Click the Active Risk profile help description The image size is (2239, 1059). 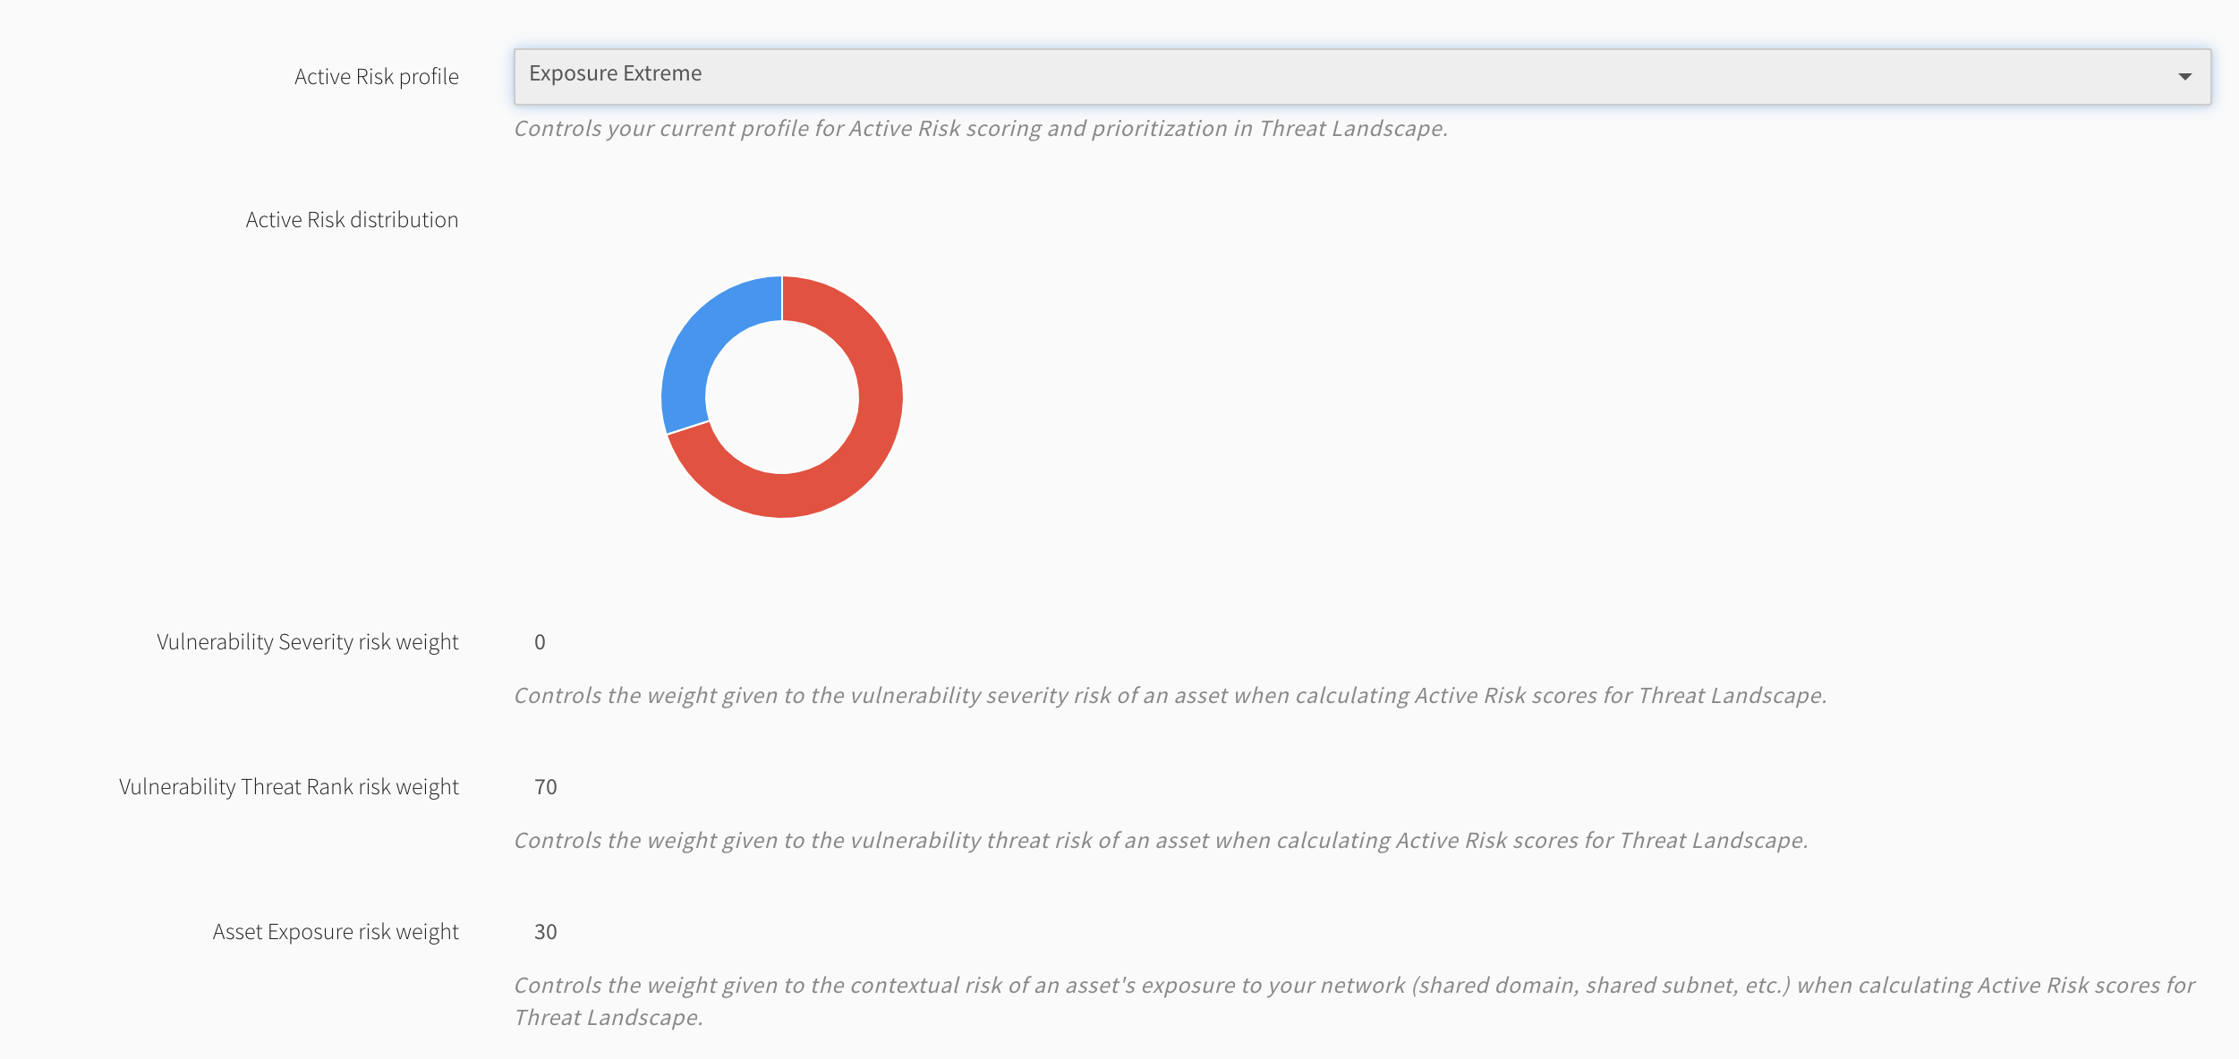981,129
